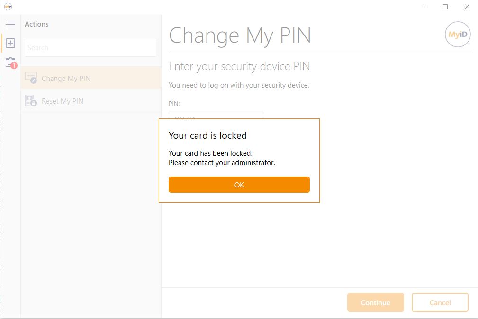The height and width of the screenshot is (319, 478).
Task: Click into the PIN entry field
Action: pyautogui.click(x=216, y=115)
